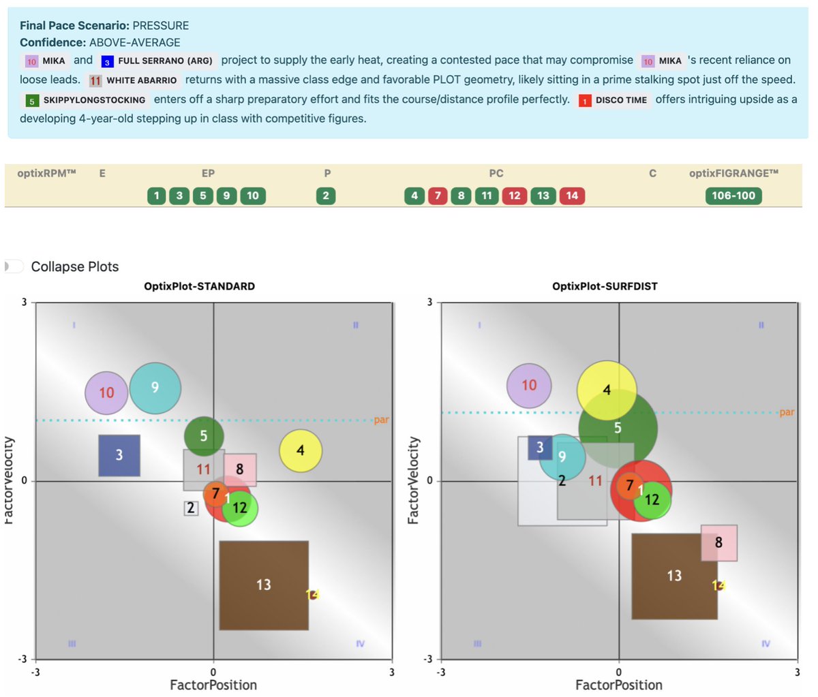Click brown square 13 in SURFDIST plot

674,576
